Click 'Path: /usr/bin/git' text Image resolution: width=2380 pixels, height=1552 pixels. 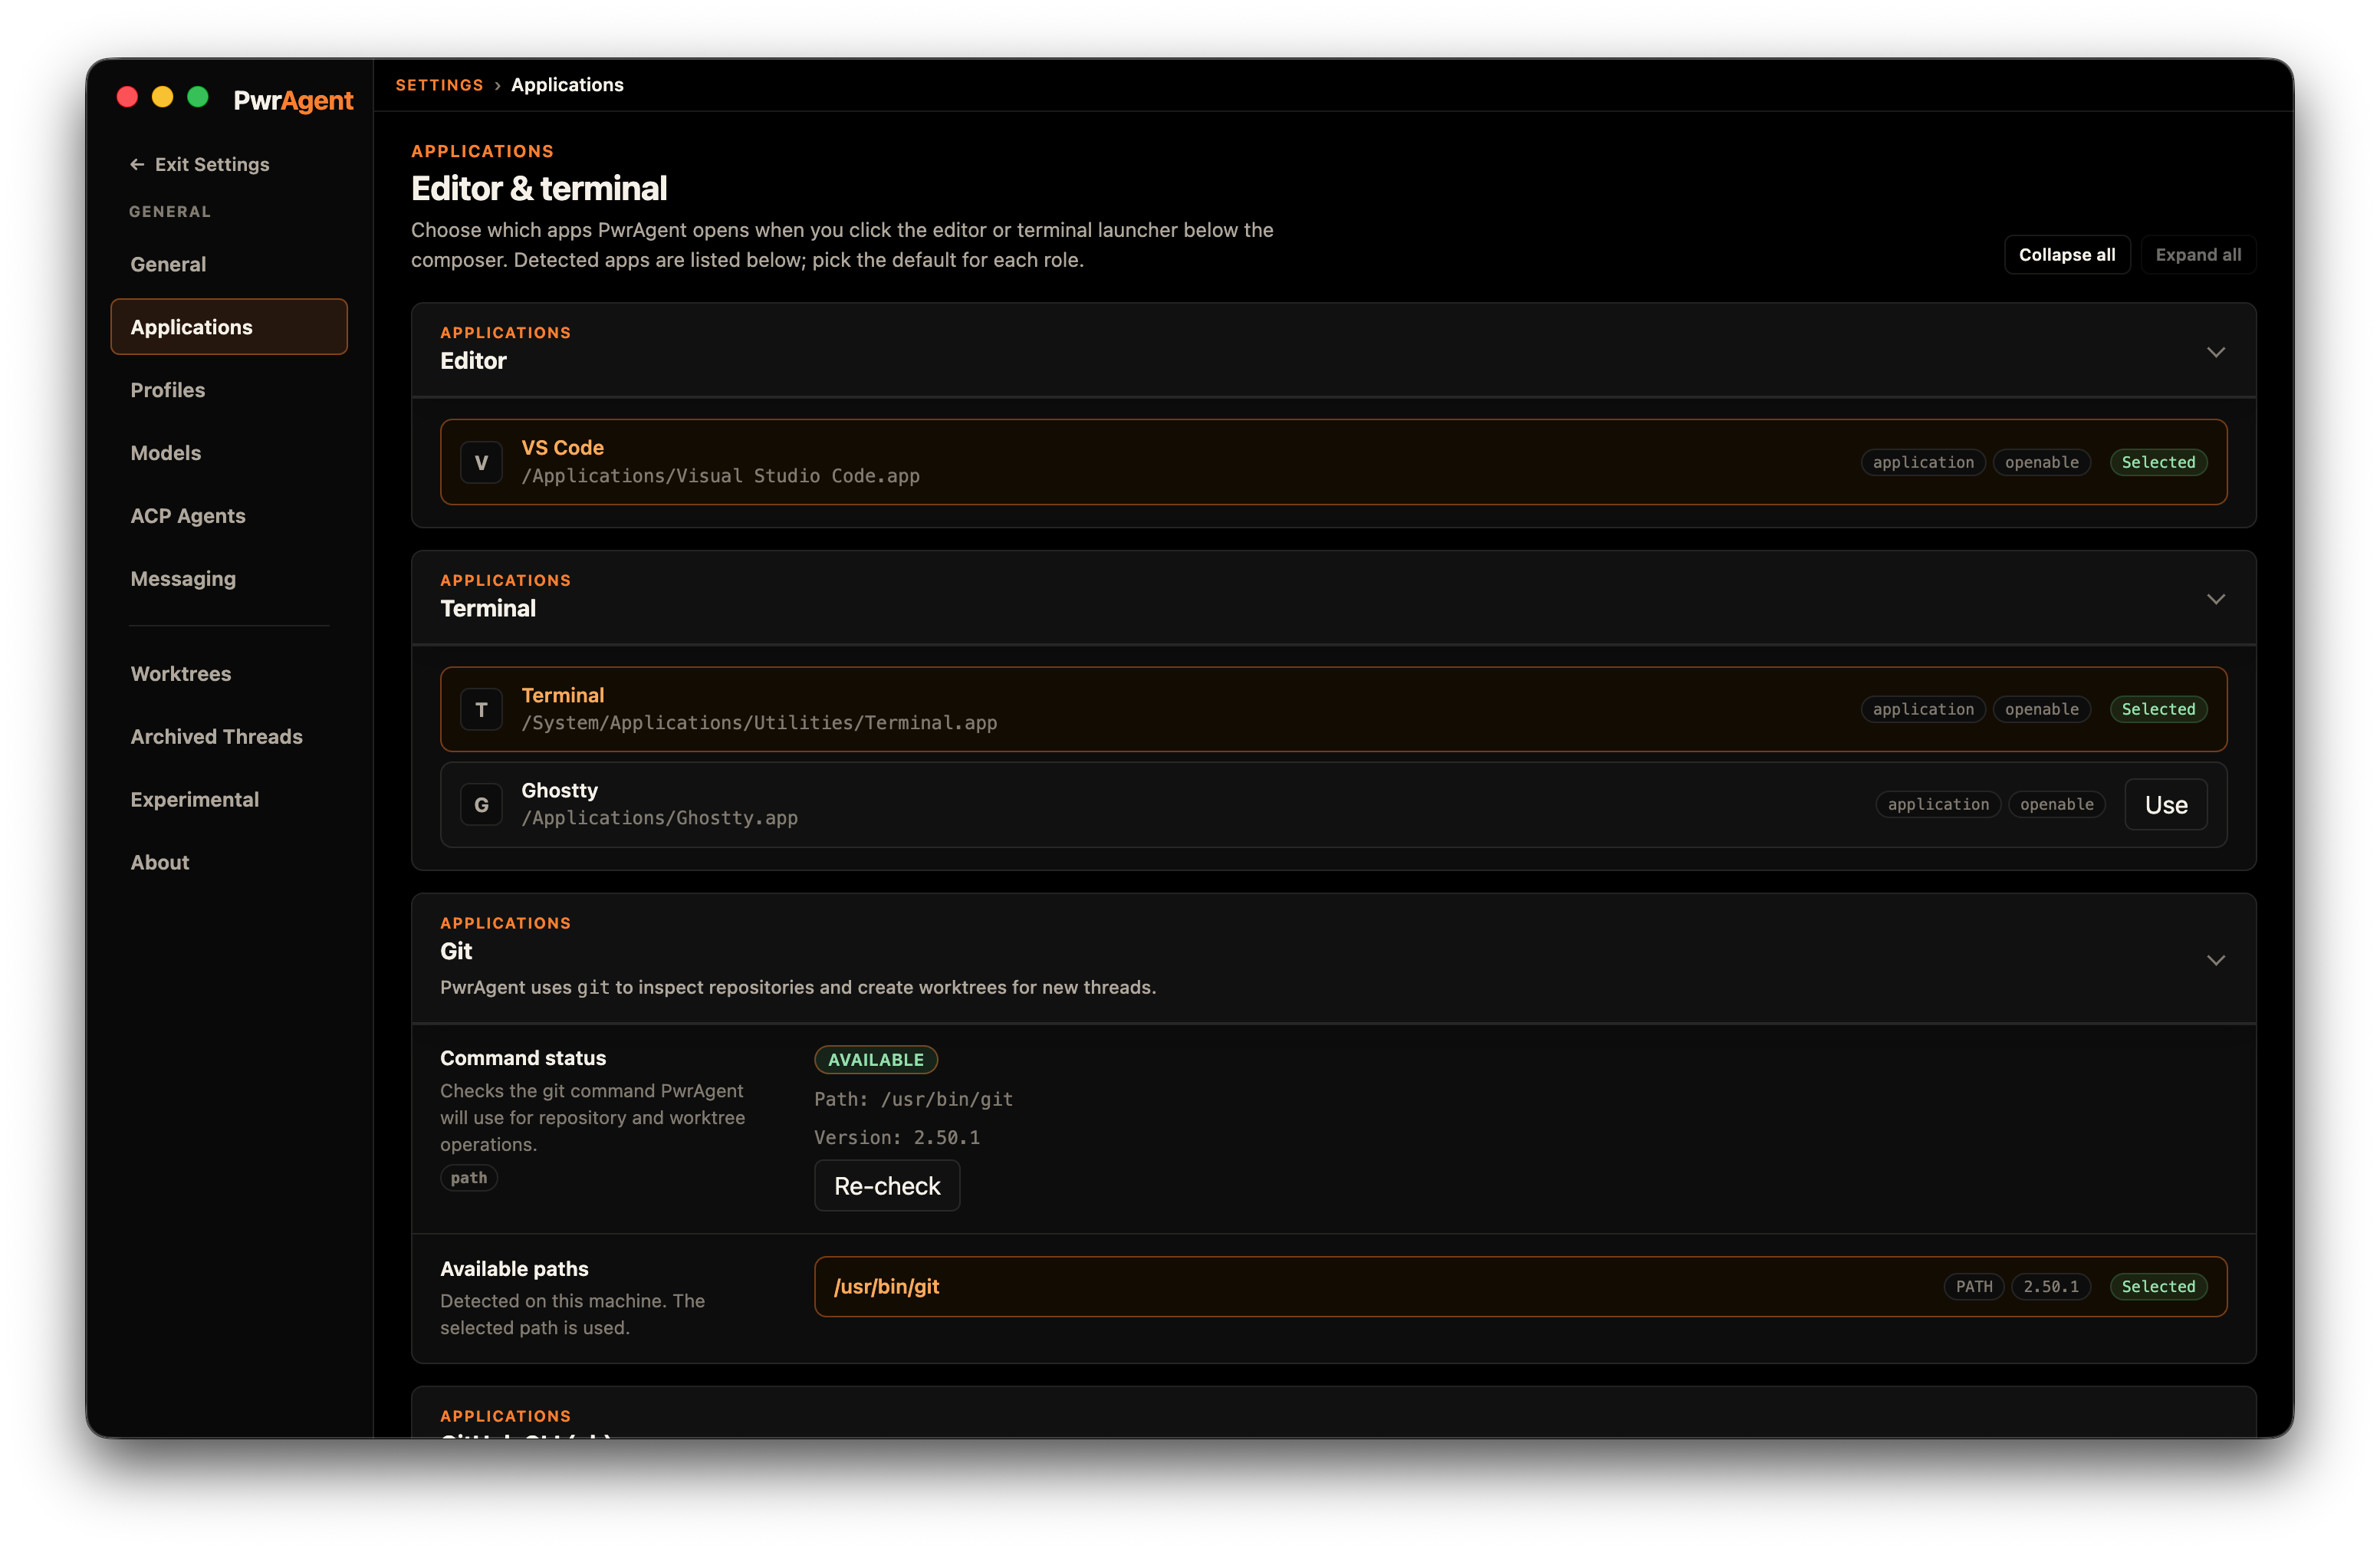pos(913,1099)
